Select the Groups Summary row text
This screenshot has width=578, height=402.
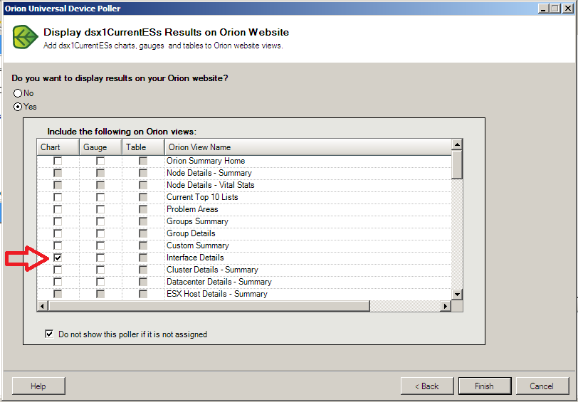[197, 221]
